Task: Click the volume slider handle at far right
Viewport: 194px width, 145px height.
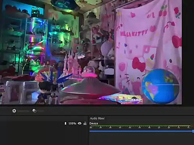Action: 193,131
